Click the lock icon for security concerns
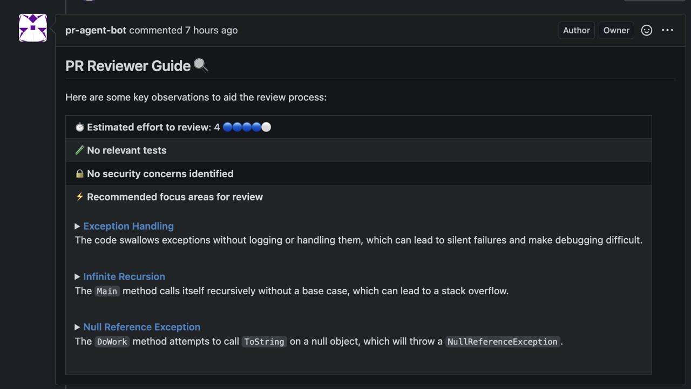 tap(80, 173)
